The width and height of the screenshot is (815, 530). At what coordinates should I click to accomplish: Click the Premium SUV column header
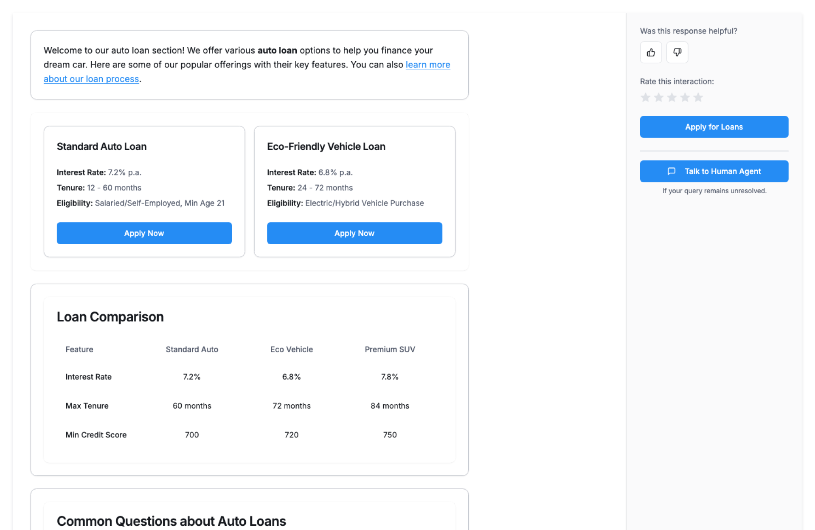[x=390, y=350]
